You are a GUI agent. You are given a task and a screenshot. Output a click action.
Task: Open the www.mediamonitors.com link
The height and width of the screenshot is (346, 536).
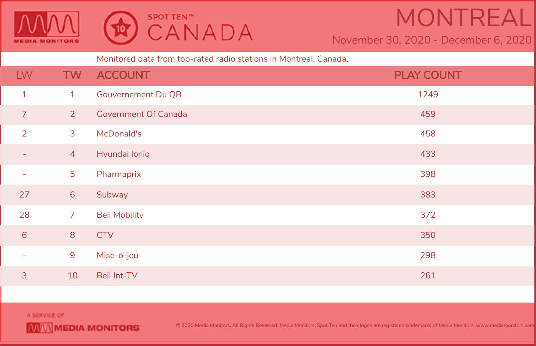tap(505, 325)
